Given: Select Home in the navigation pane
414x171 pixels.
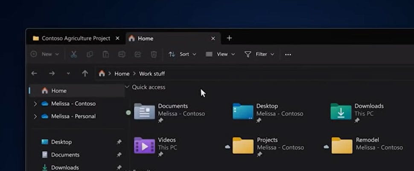Looking at the screenshot, I should [76, 91].
